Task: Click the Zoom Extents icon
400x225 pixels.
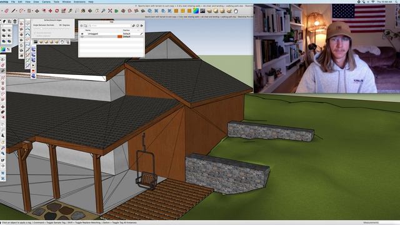Action: coord(110,11)
